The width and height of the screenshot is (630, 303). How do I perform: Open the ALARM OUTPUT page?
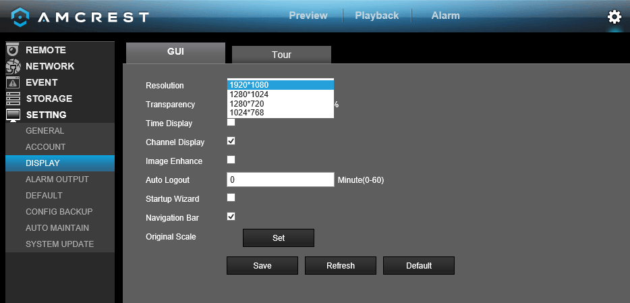coord(60,180)
